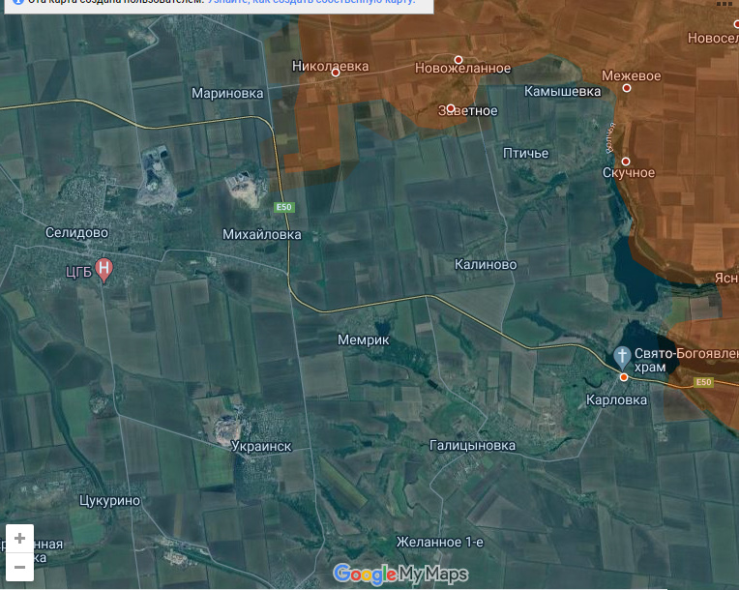
Task: Select the red marker at Заветное
Action: pos(451,107)
